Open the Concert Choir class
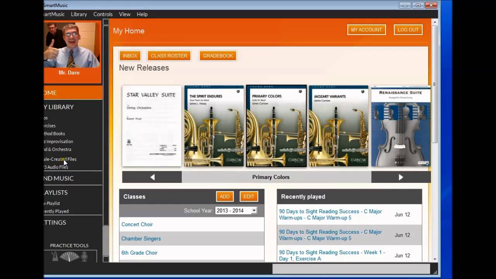Image resolution: width=496 pixels, height=279 pixels. pyautogui.click(x=137, y=224)
